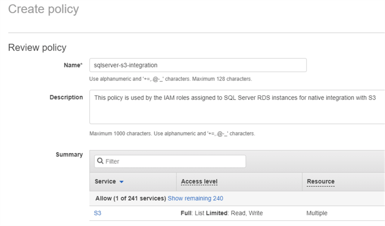Click the Resource column header
Viewport: 385px width, 226px height.
pyautogui.click(x=320, y=182)
